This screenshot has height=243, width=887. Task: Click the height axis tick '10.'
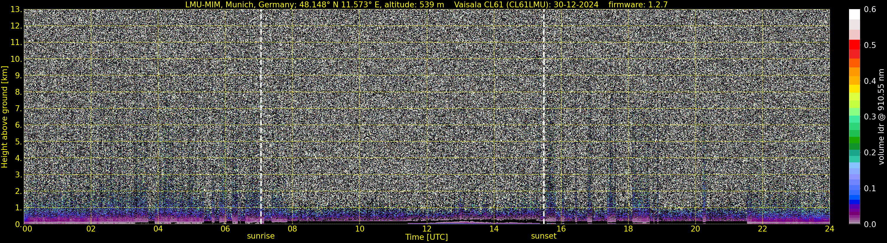click(x=16, y=59)
